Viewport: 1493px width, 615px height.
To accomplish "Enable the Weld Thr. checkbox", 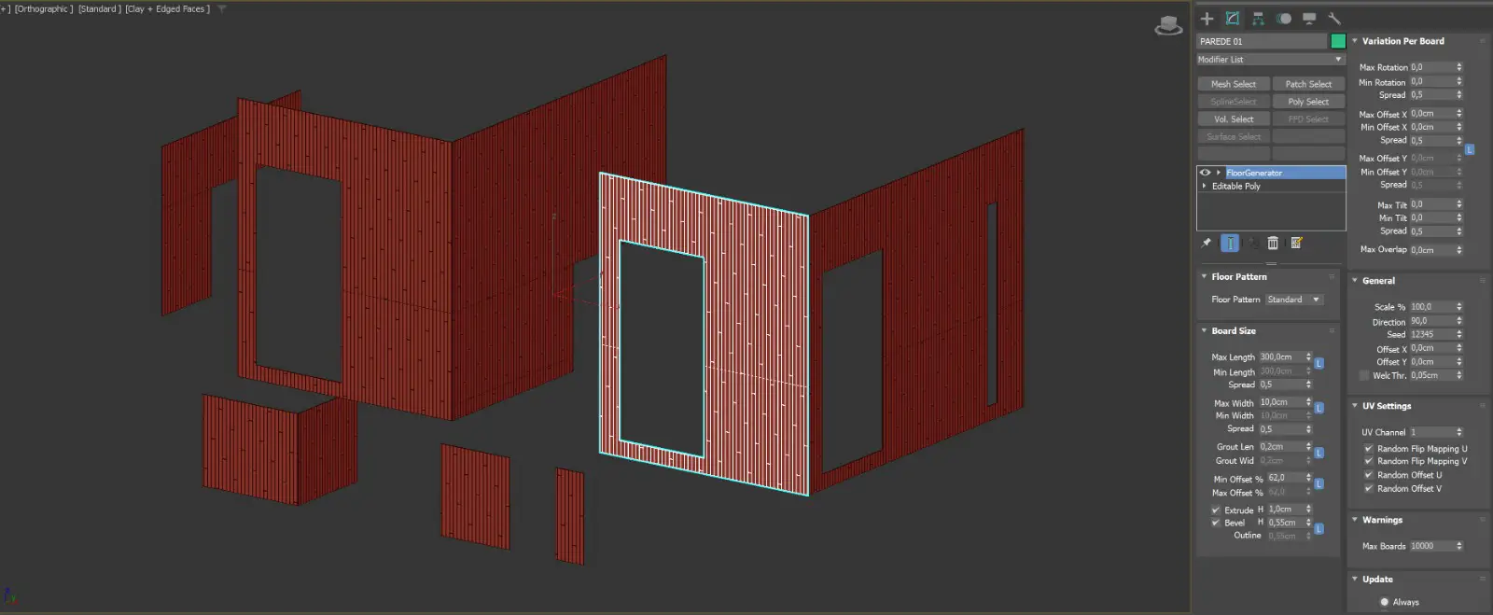I will click(1364, 375).
